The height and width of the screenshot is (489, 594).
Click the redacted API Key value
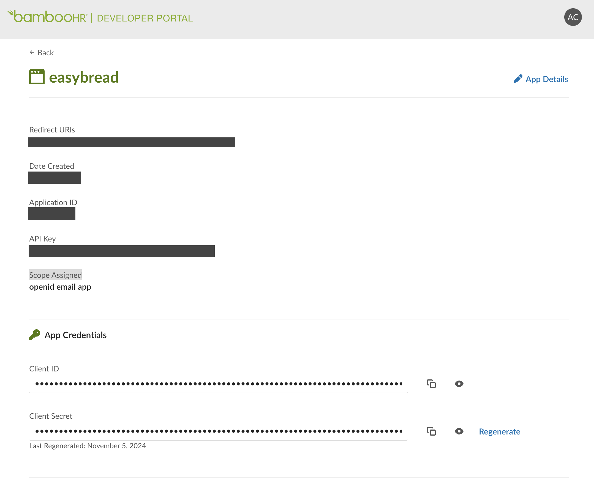tap(121, 251)
